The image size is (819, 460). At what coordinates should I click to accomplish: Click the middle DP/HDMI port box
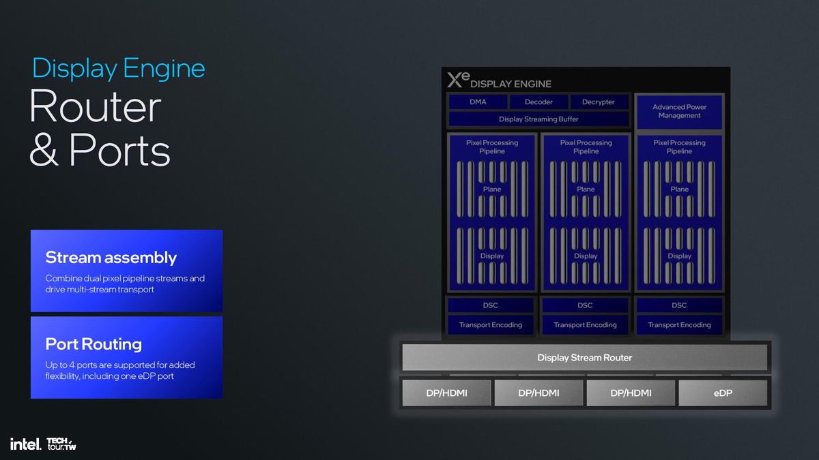[x=538, y=393]
